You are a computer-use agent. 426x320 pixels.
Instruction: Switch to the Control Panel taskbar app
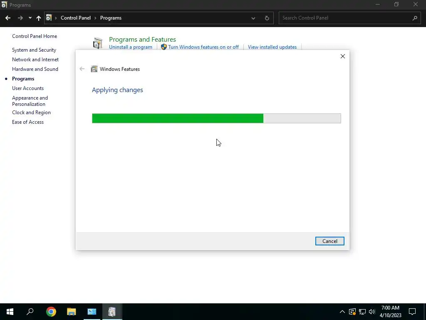92,312
